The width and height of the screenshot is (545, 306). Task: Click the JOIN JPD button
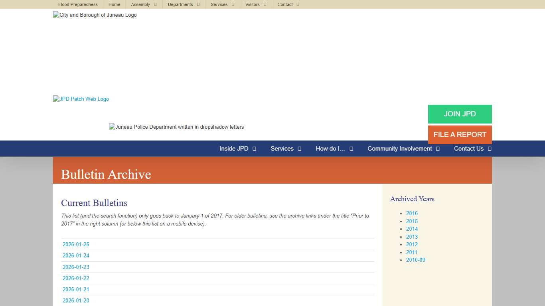tap(460, 114)
